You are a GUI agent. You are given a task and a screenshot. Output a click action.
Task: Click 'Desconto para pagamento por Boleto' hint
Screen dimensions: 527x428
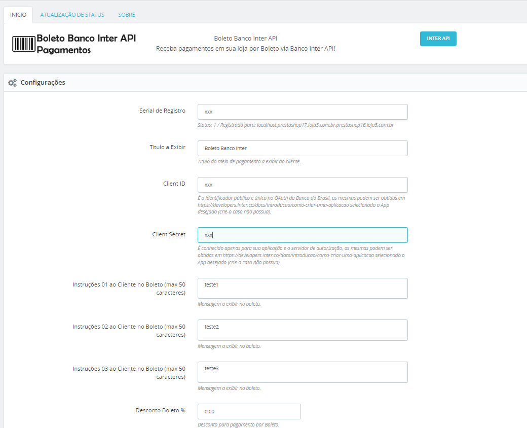tap(238, 424)
